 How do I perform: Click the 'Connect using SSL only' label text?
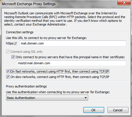click(x=27, y=52)
